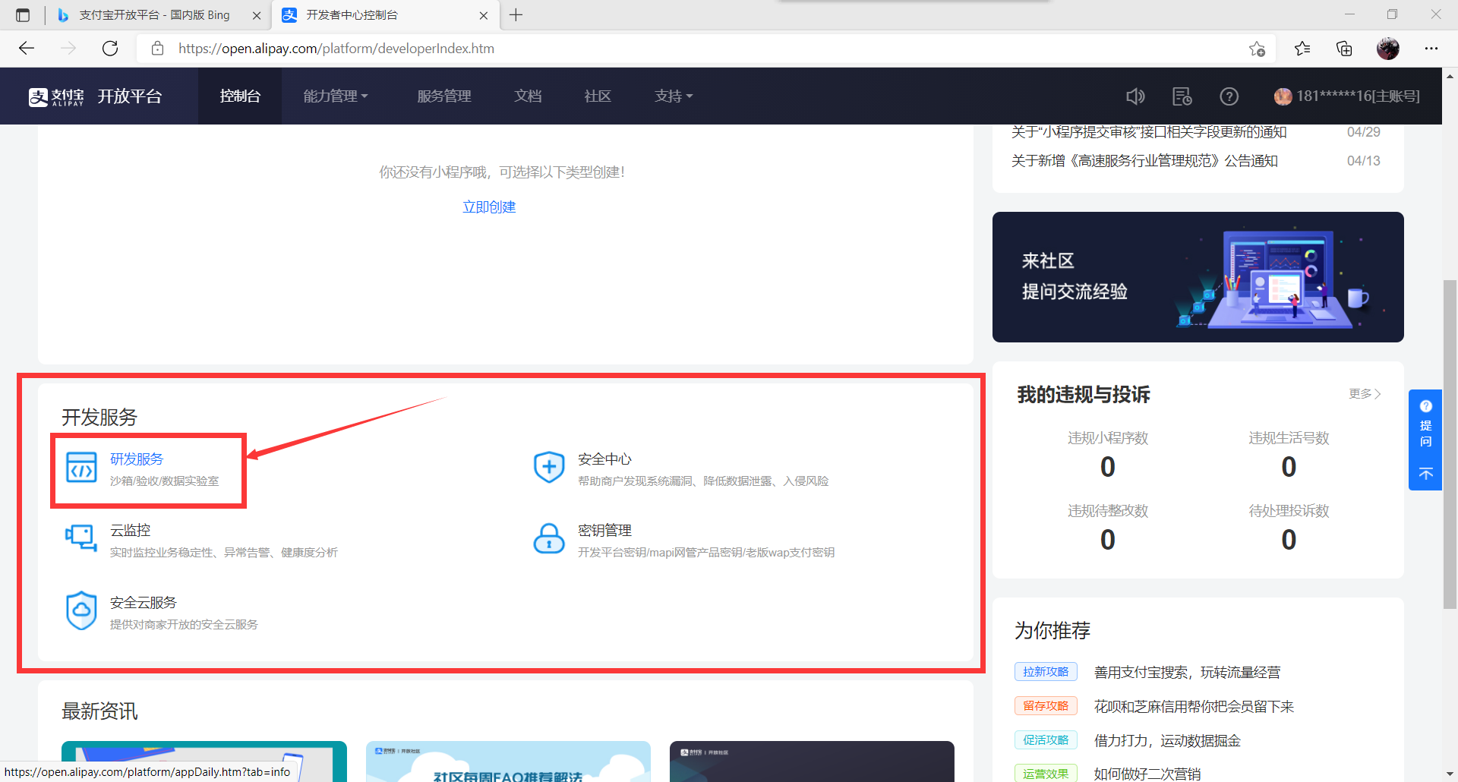The height and width of the screenshot is (782, 1458).
Task: Click the help question mark icon
Action: [1229, 96]
